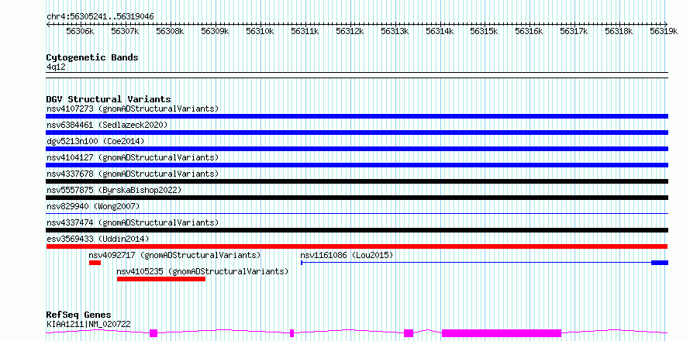
Task: Click the 56319k ruler tick label
Action: [664, 31]
